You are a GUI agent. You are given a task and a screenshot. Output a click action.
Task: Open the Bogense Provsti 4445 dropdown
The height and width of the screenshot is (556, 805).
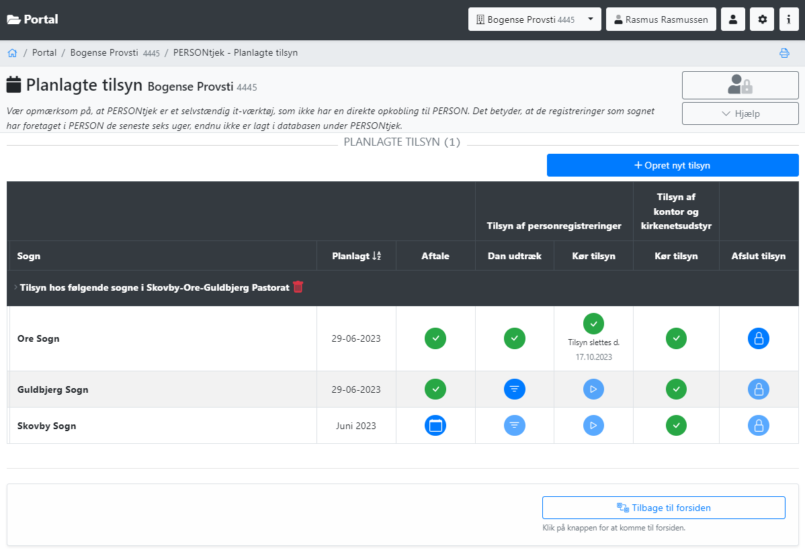534,19
